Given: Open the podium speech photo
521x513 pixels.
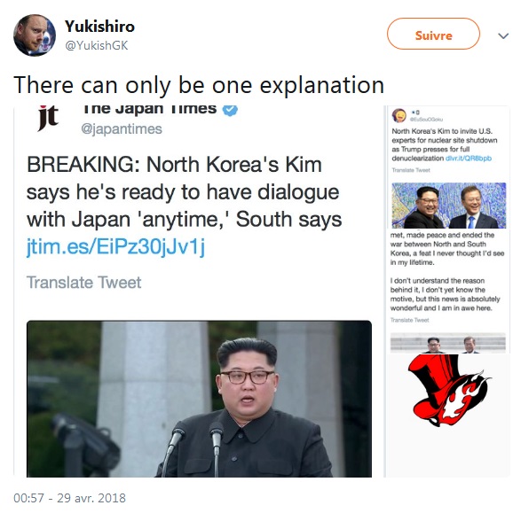Looking at the screenshot, I should tap(199, 399).
